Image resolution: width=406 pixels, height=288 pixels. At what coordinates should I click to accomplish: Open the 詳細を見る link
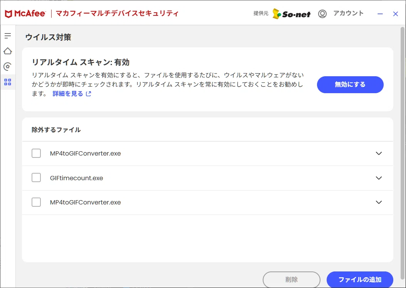pos(72,94)
